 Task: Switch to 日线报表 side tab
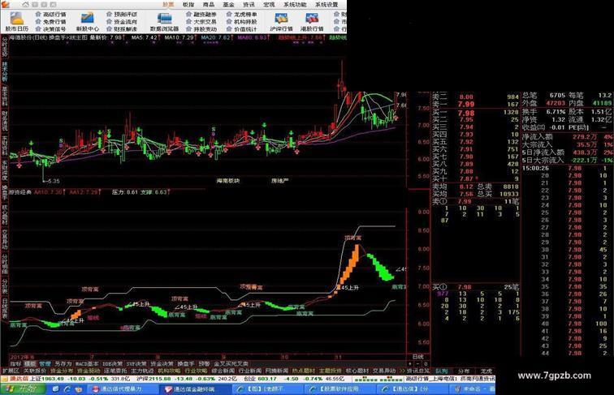(5, 309)
